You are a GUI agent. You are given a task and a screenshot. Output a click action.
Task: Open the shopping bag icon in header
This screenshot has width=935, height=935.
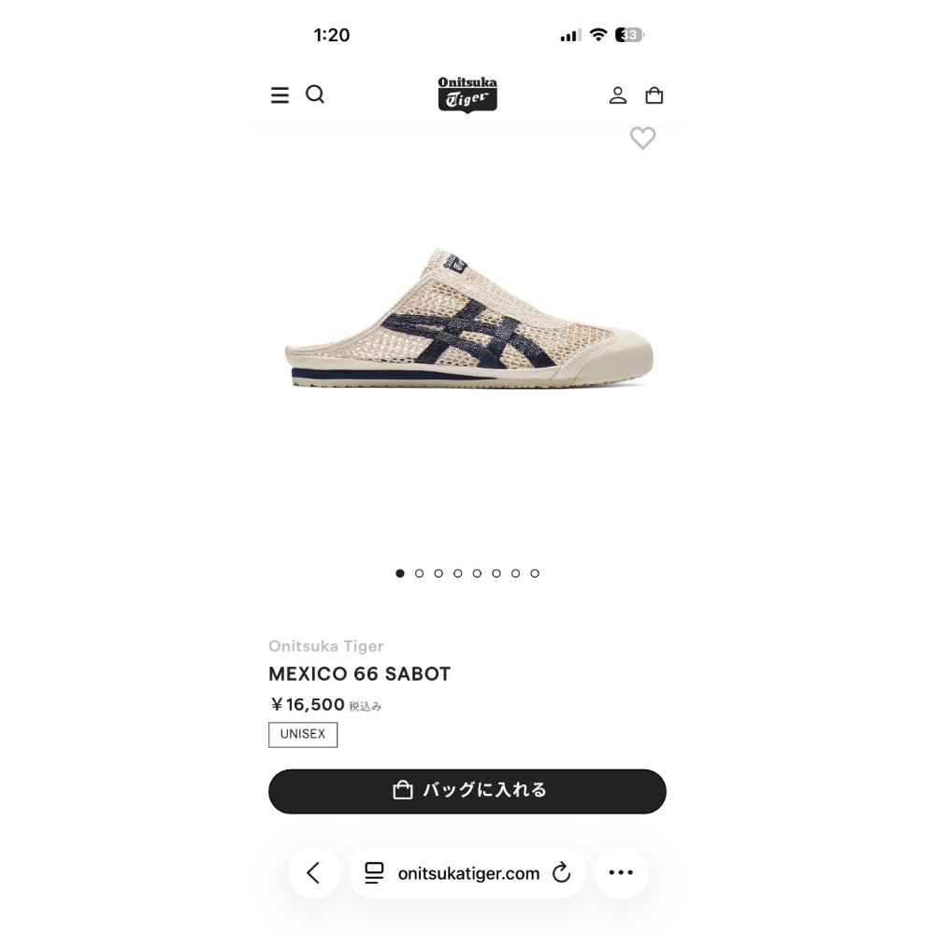pos(654,94)
